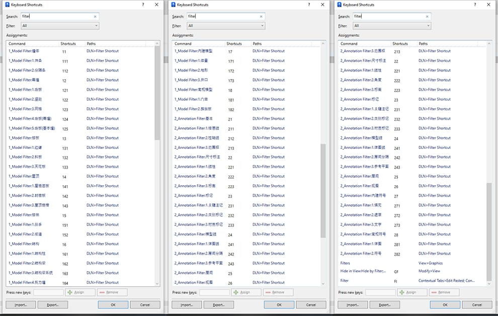498x316 pixels.
Task: Click the Press new keys field in the middle dialog
Action: point(215,292)
